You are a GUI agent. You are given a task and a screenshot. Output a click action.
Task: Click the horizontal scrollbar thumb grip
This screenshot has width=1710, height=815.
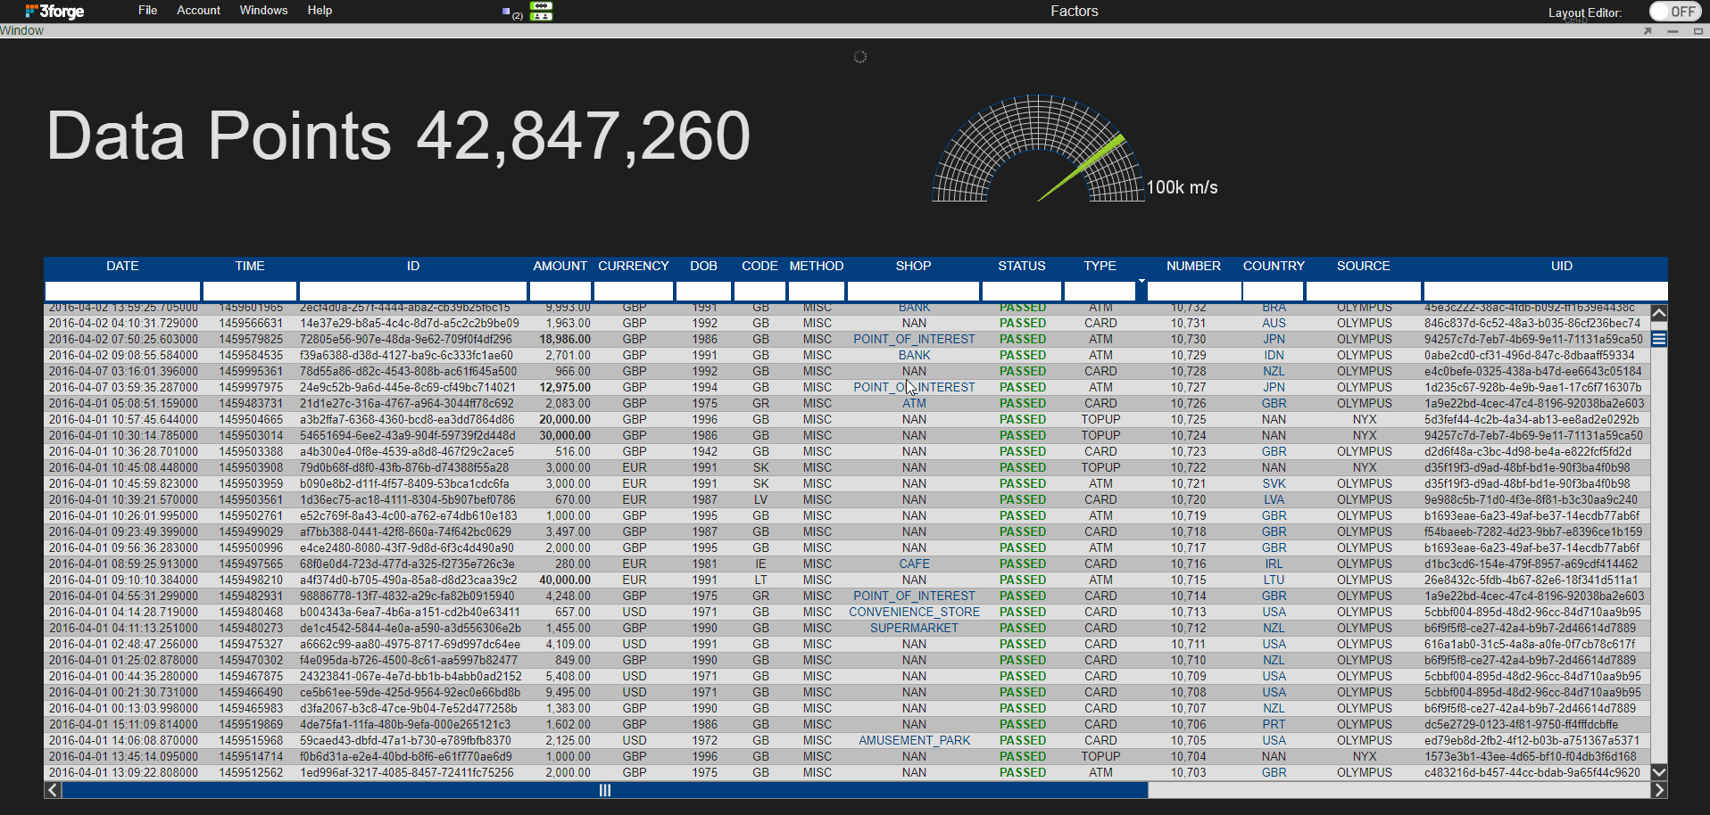[604, 790]
